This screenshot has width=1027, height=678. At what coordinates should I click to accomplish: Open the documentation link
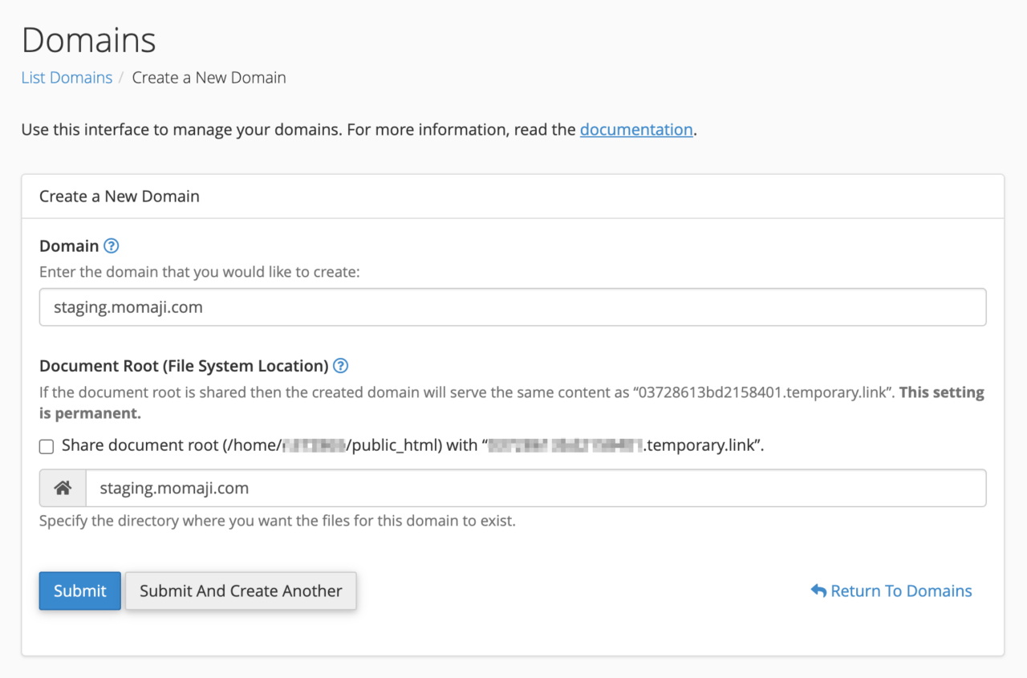[635, 129]
